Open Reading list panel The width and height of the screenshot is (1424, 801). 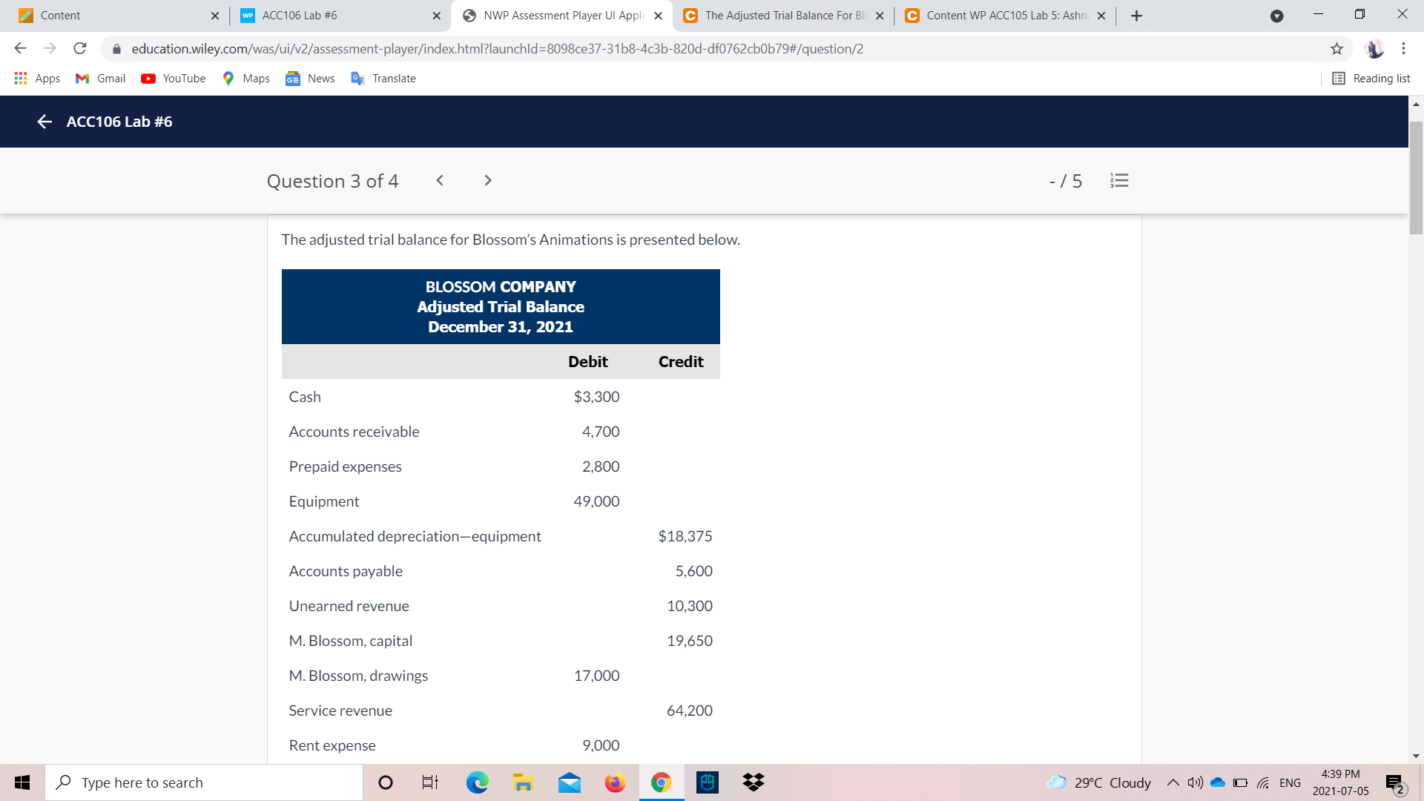coord(1371,79)
